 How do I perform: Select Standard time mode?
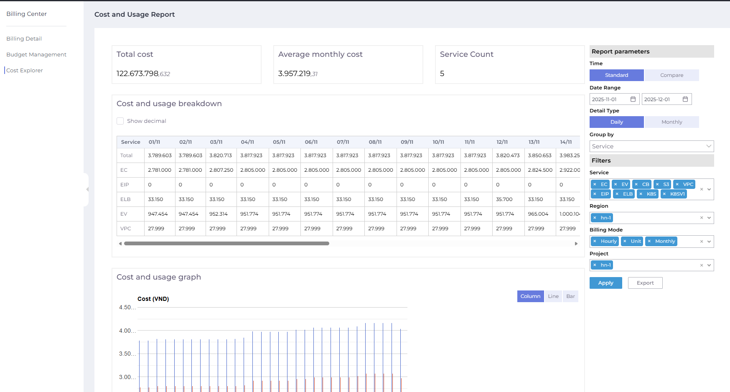(x=617, y=75)
